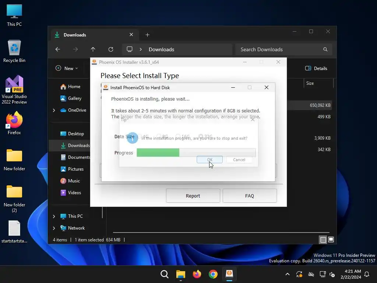Switch to Phoenix OS installer taskbar icon
The height and width of the screenshot is (283, 377).
point(229,274)
